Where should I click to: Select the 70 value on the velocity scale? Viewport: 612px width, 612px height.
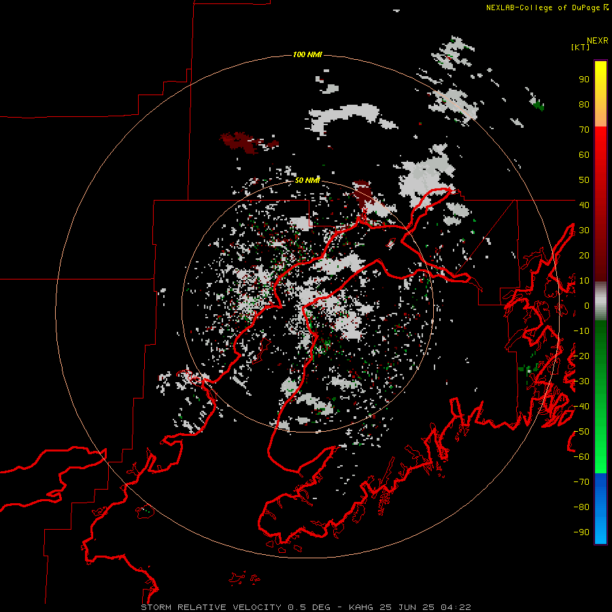[x=584, y=130]
